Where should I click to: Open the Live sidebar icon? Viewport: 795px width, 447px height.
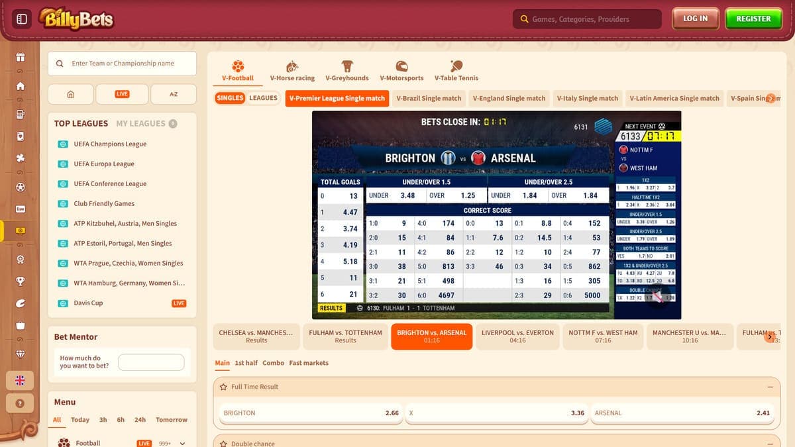(21, 209)
